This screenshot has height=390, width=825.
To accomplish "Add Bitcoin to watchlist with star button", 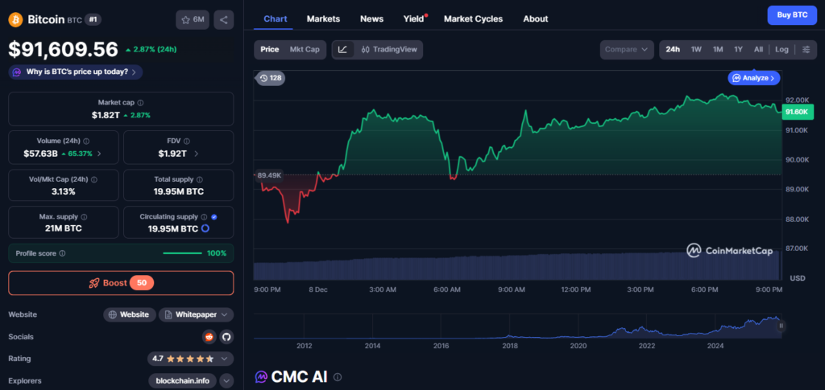I will (191, 19).
